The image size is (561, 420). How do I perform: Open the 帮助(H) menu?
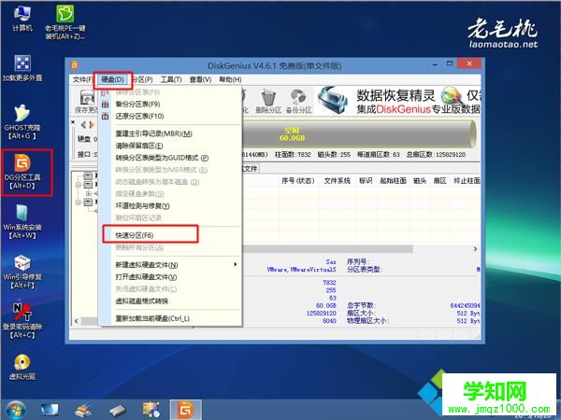click(230, 79)
